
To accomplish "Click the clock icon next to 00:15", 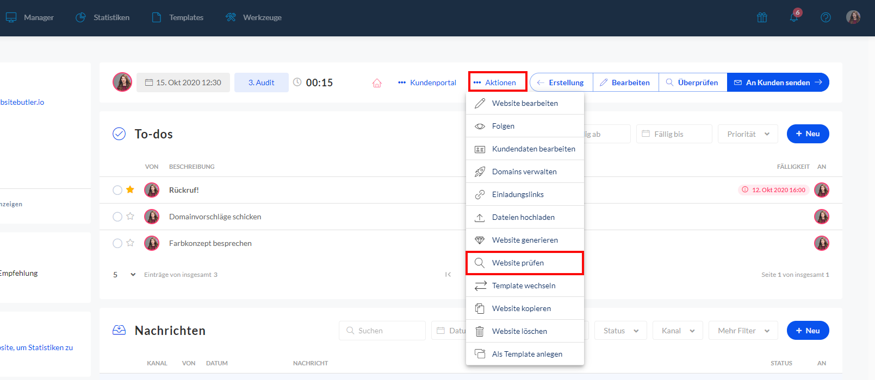I will click(x=297, y=82).
